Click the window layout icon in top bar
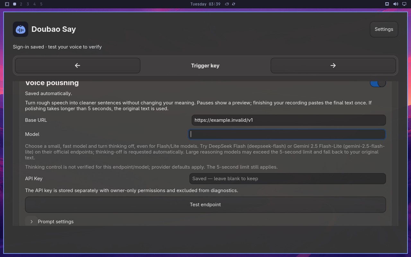This screenshot has width=411, height=257. pos(7,4)
